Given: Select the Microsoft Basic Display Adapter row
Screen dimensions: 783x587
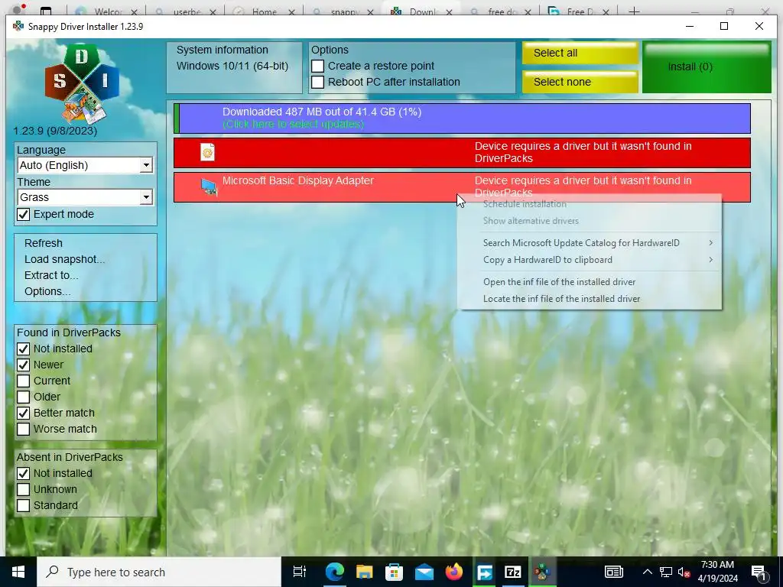Looking at the screenshot, I should (462, 187).
